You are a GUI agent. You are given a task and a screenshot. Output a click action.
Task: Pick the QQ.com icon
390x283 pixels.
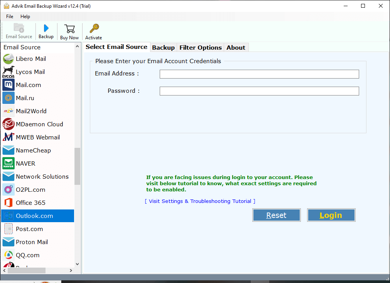point(8,255)
